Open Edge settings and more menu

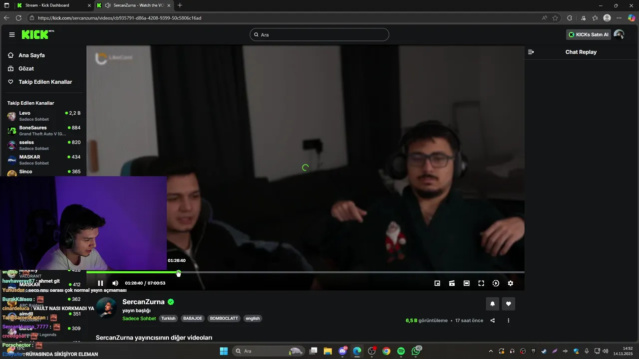click(x=619, y=18)
